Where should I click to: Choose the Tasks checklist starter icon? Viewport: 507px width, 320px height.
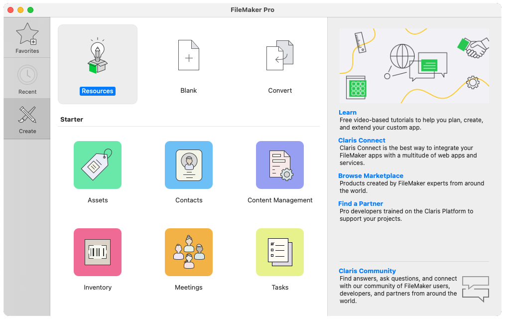(x=280, y=252)
